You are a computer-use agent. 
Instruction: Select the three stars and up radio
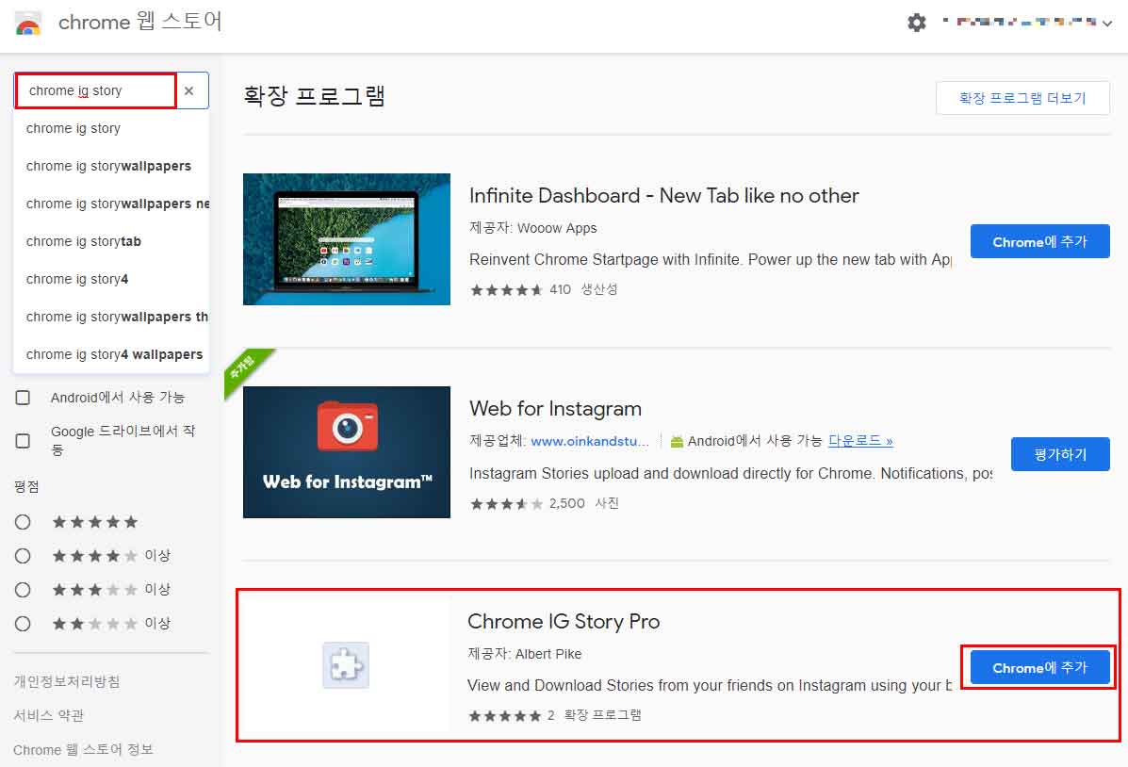23,590
